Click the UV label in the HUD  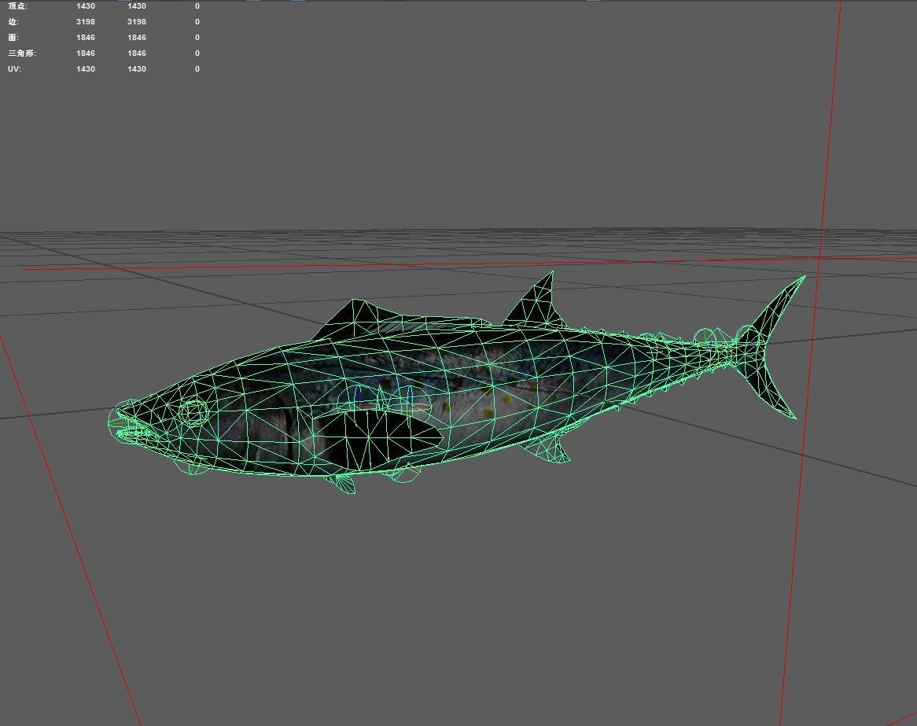point(15,69)
